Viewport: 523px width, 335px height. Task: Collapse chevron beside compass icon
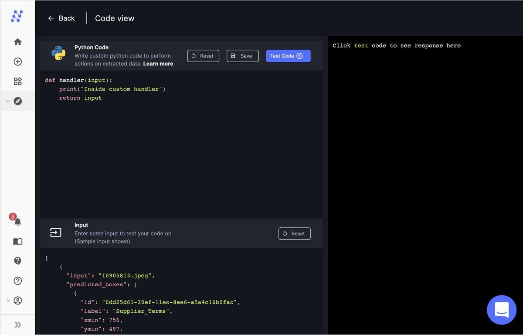point(7,101)
